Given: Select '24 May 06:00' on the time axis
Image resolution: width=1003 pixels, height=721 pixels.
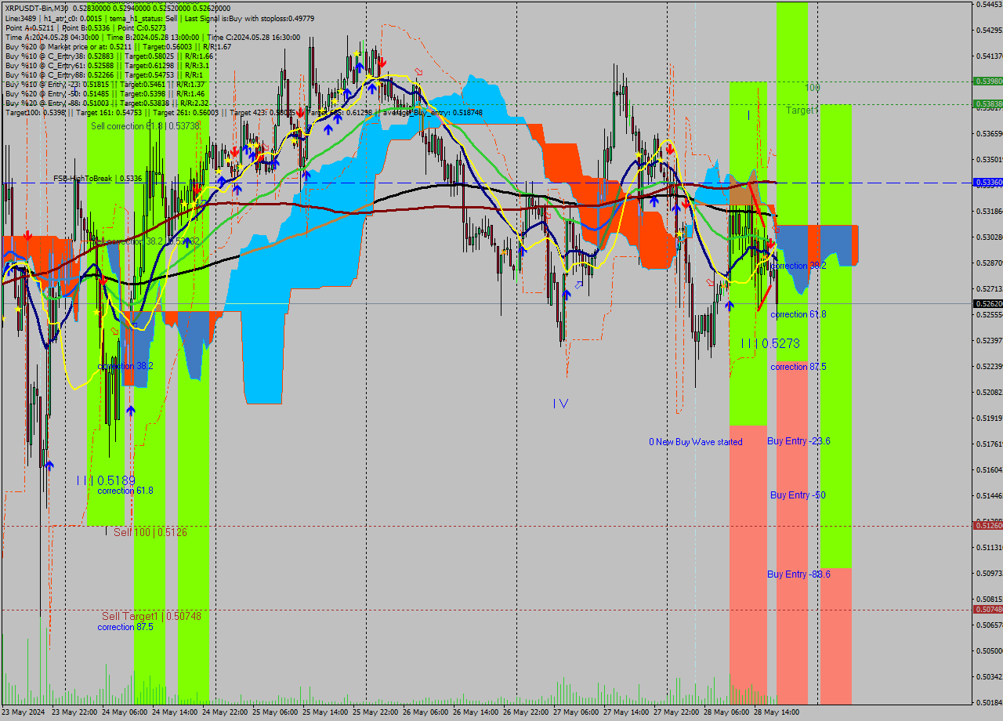Looking at the screenshot, I should pyautogui.click(x=125, y=712).
